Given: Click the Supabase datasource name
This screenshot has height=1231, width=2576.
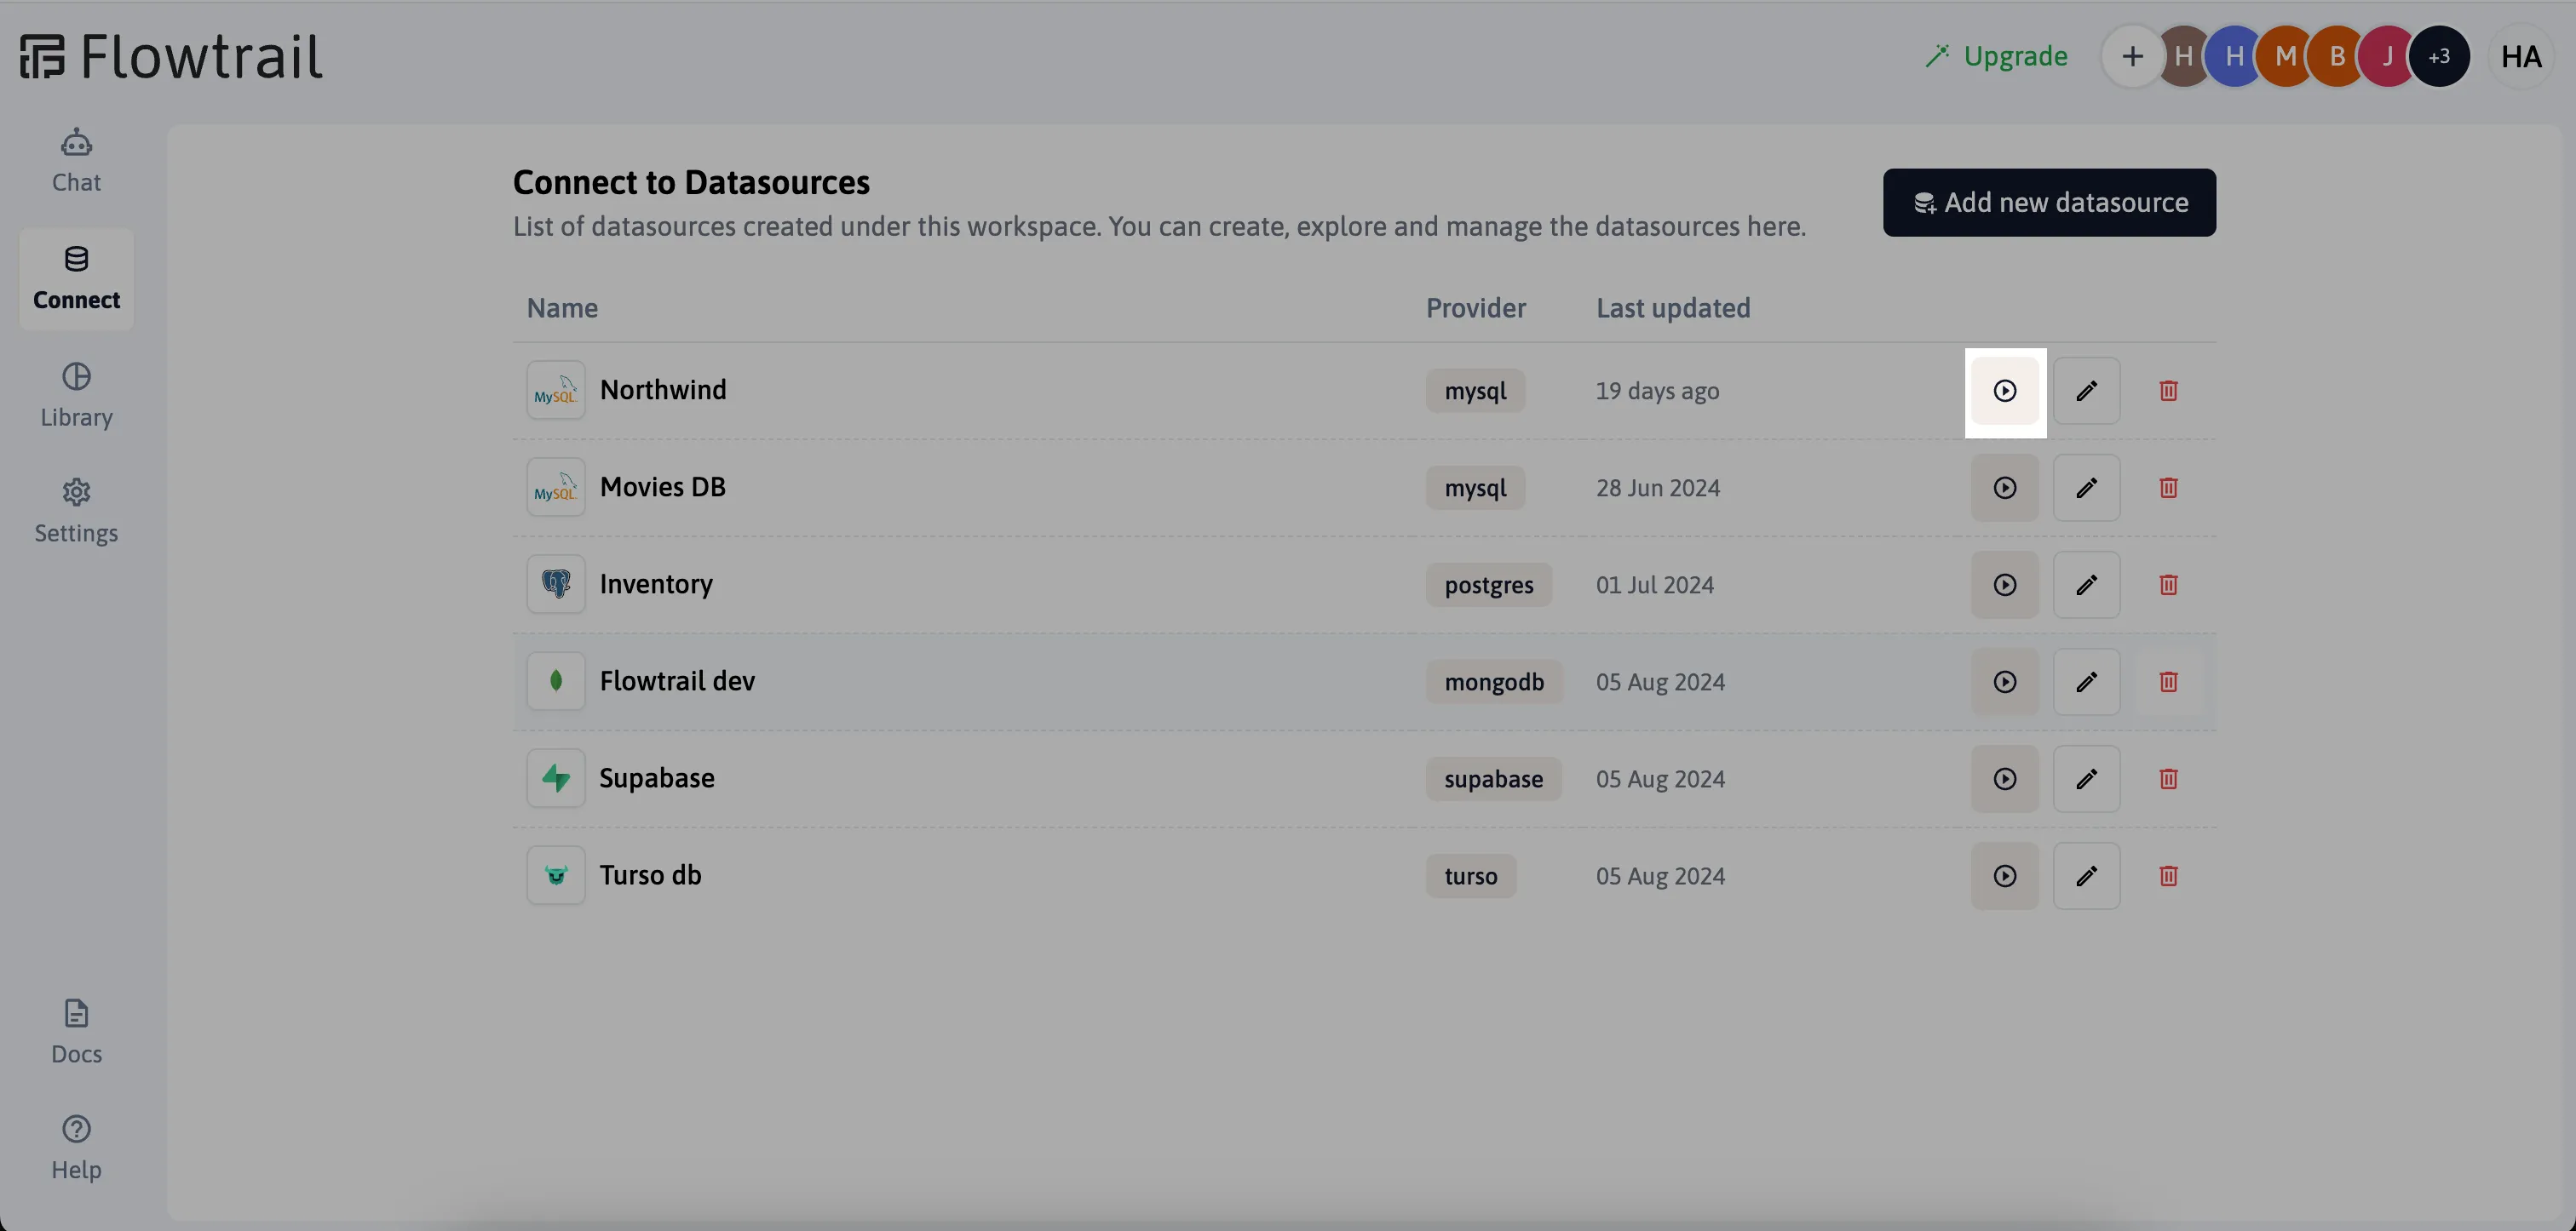Looking at the screenshot, I should coord(657,777).
